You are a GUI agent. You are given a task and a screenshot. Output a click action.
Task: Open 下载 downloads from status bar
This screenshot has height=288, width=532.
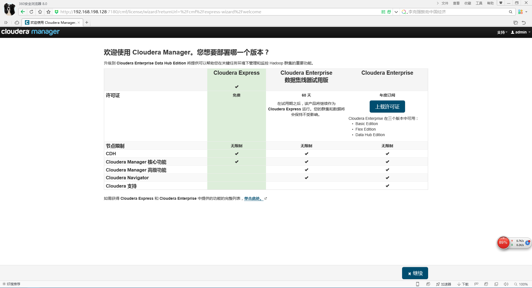(463, 284)
